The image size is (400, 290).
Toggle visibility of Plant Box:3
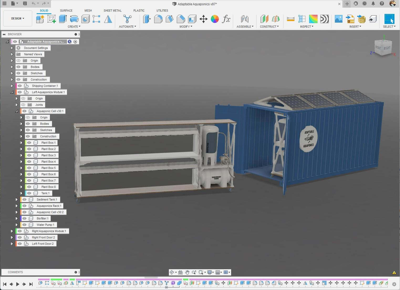point(29,155)
